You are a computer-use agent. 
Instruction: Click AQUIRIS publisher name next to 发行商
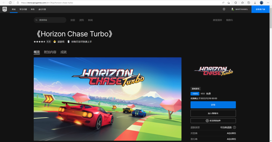coord(231,139)
